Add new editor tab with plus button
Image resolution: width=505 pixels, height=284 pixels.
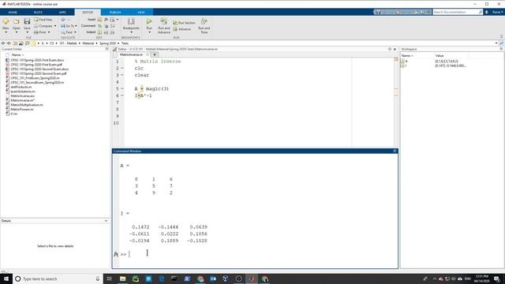pyautogui.click(x=155, y=54)
